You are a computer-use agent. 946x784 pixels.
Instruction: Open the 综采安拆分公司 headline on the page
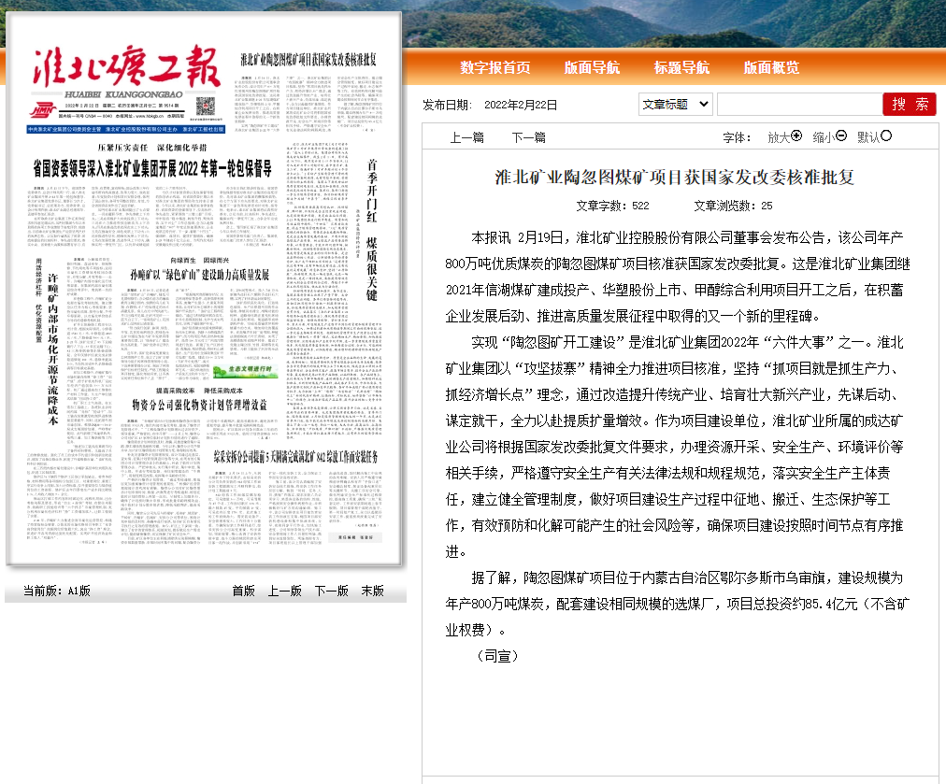click(295, 457)
